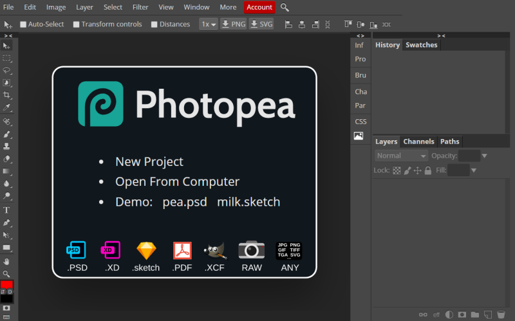Viewport: 515px width, 321px height.
Task: Click distribute vertical spacing icon
Action: 328,24
